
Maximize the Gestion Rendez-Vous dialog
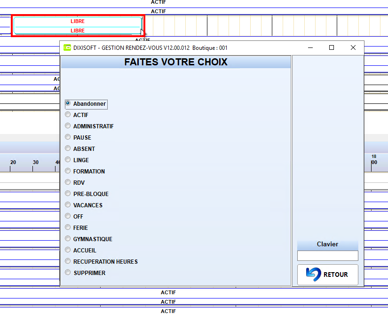tap(332, 47)
